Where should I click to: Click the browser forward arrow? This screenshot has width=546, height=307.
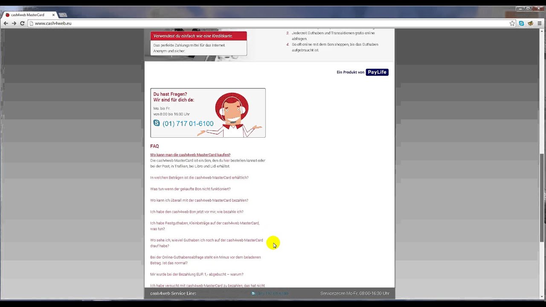pyautogui.click(x=14, y=23)
